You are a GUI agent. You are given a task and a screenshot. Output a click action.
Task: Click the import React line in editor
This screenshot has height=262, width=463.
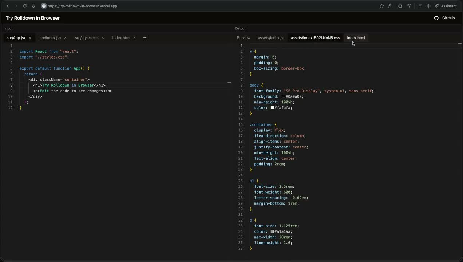pyautogui.click(x=49, y=51)
